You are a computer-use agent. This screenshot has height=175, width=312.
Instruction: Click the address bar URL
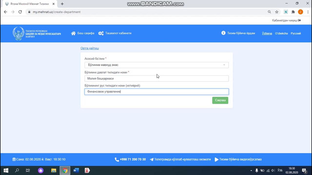click(57, 12)
